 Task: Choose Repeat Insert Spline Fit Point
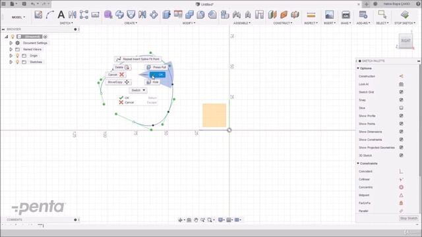coord(138,59)
